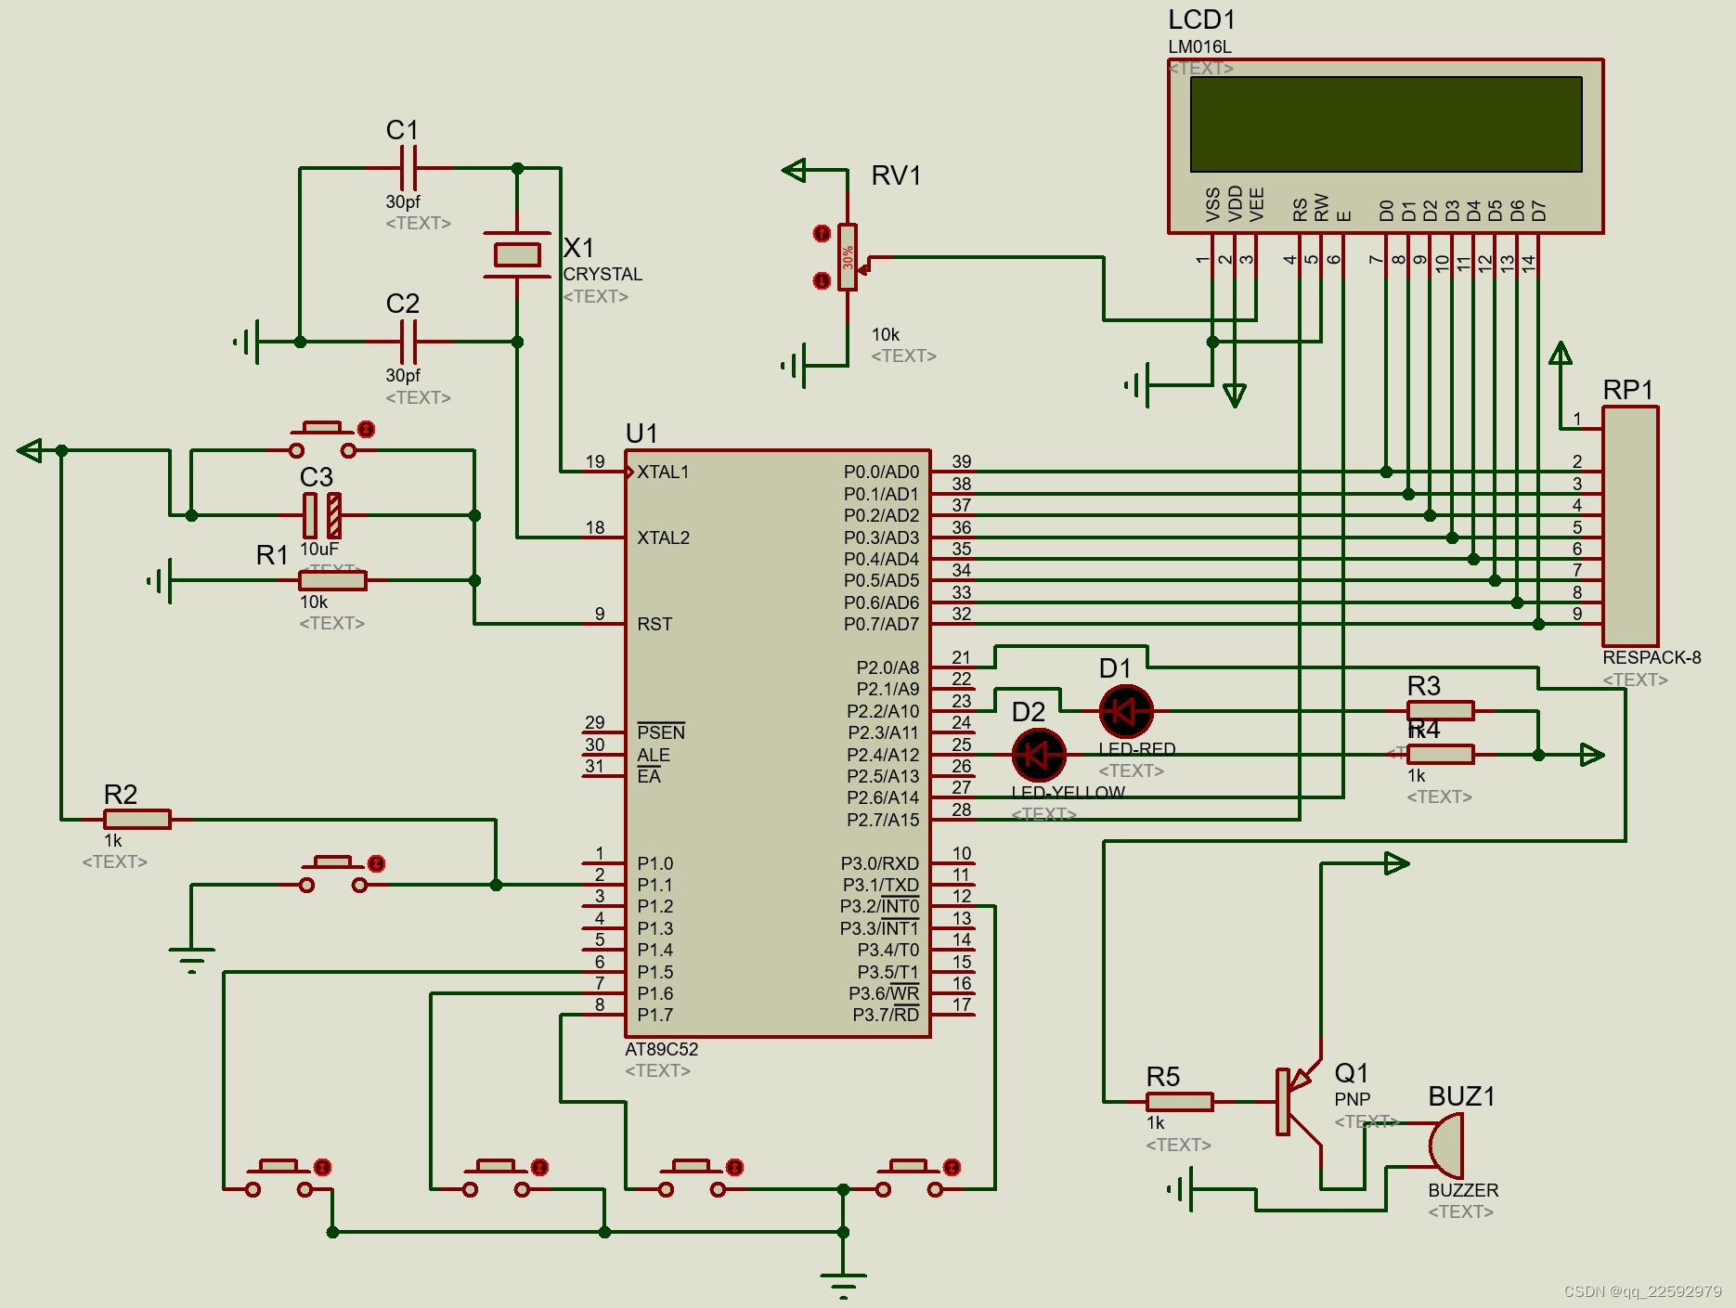Viewport: 1736px width, 1308px height.
Task: Click the 'RST' pin label on U1
Action: pyautogui.click(x=654, y=624)
